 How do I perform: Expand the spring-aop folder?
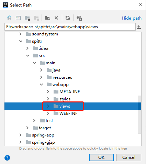click(21, 135)
